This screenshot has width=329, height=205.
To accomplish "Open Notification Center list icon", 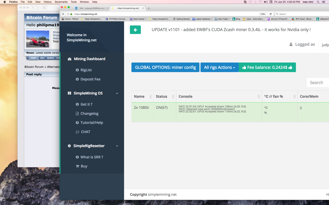I will tap(324, 2).
